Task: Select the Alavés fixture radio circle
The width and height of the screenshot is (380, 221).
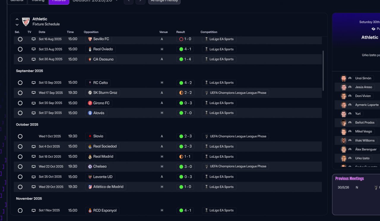Action: click(x=20, y=113)
